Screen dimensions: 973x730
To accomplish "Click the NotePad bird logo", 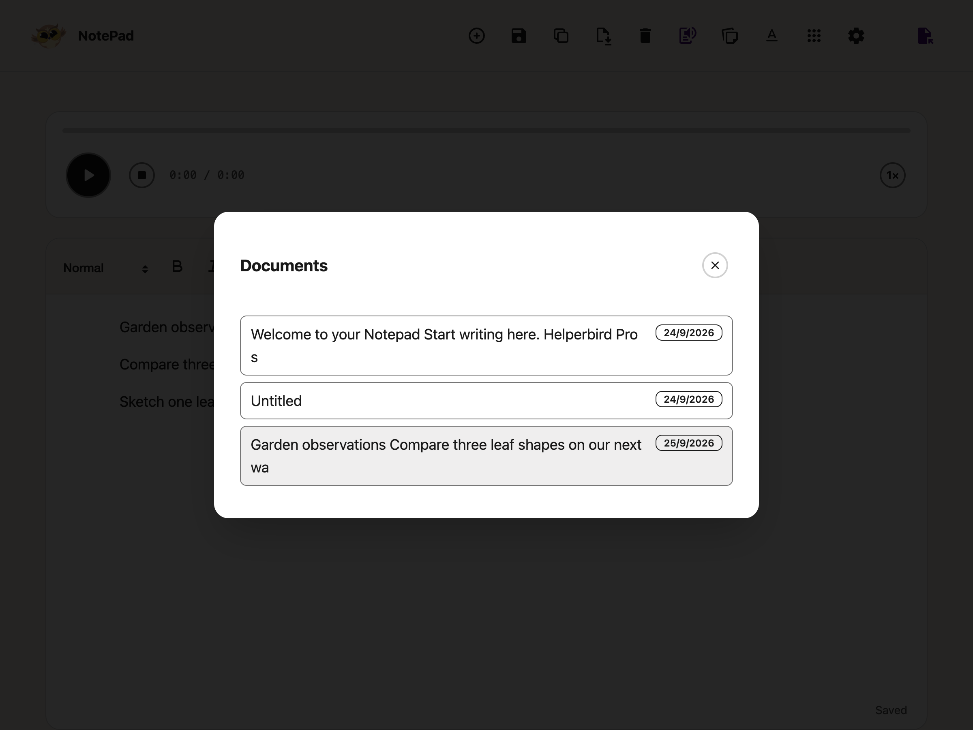I will [48, 36].
